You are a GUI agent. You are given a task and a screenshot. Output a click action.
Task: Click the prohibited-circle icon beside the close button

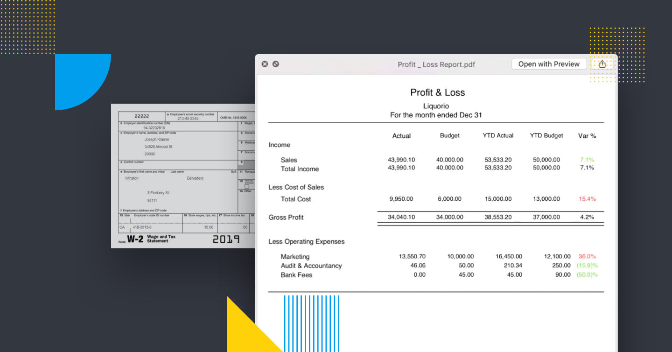(x=275, y=64)
